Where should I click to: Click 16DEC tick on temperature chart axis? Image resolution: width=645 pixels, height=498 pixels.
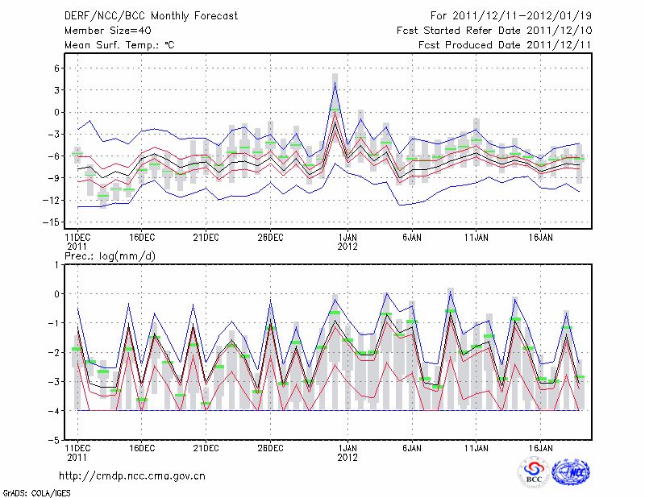click(142, 238)
